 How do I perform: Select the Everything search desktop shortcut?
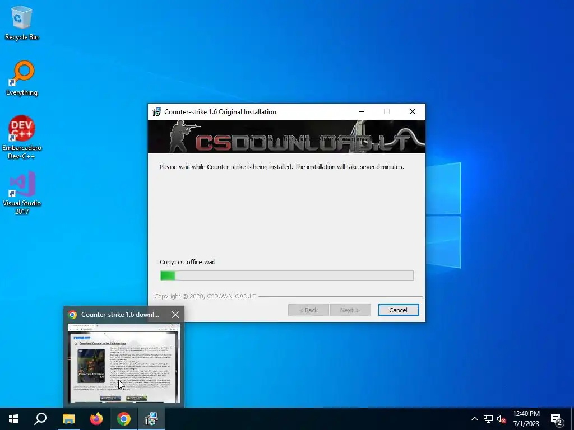pyautogui.click(x=22, y=78)
